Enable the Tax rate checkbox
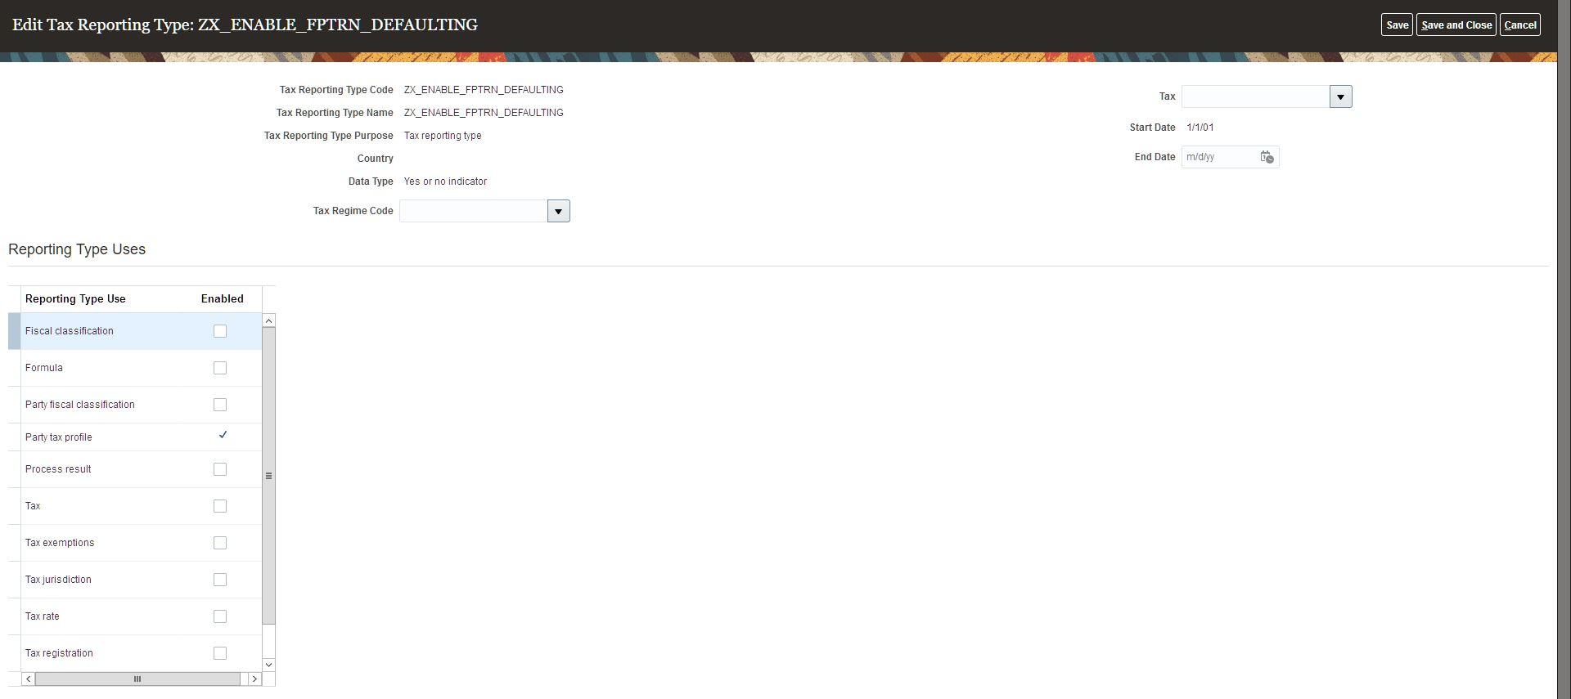Screen dimensions: 1571x699 (x=220, y=616)
